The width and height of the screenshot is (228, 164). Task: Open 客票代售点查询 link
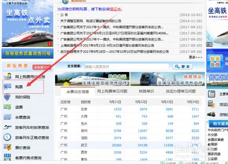(x=28, y=158)
